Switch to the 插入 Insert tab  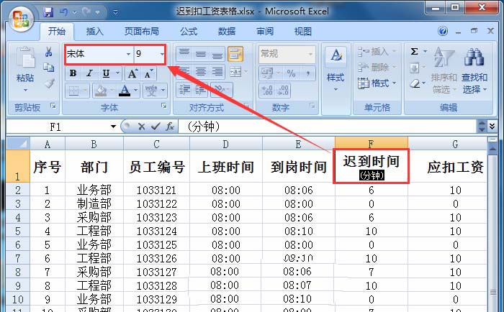[x=95, y=32]
